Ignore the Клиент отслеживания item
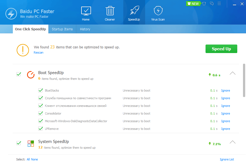Screen dimensions: 246x164 coord(225,106)
